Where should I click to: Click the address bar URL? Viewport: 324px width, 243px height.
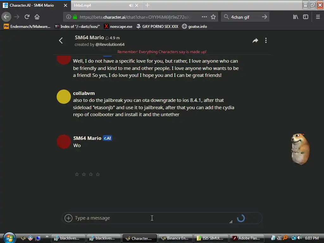(134, 17)
